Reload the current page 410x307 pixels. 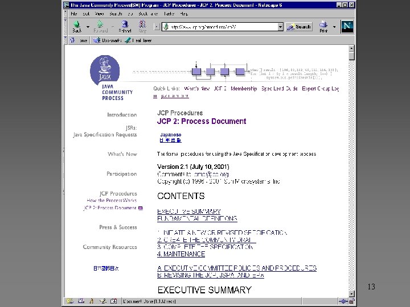(x=125, y=26)
